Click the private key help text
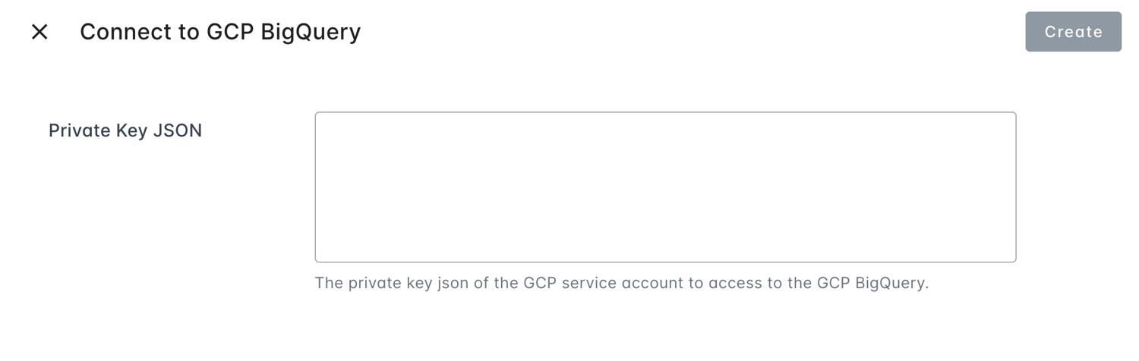 point(622,284)
